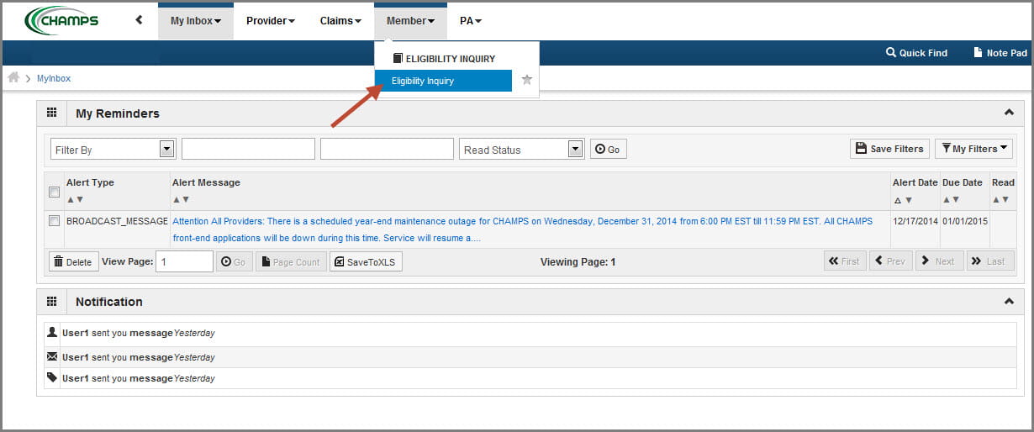Screen dimensions: 1034x432
Task: Click the Notification panel grid icon
Action: click(51, 301)
